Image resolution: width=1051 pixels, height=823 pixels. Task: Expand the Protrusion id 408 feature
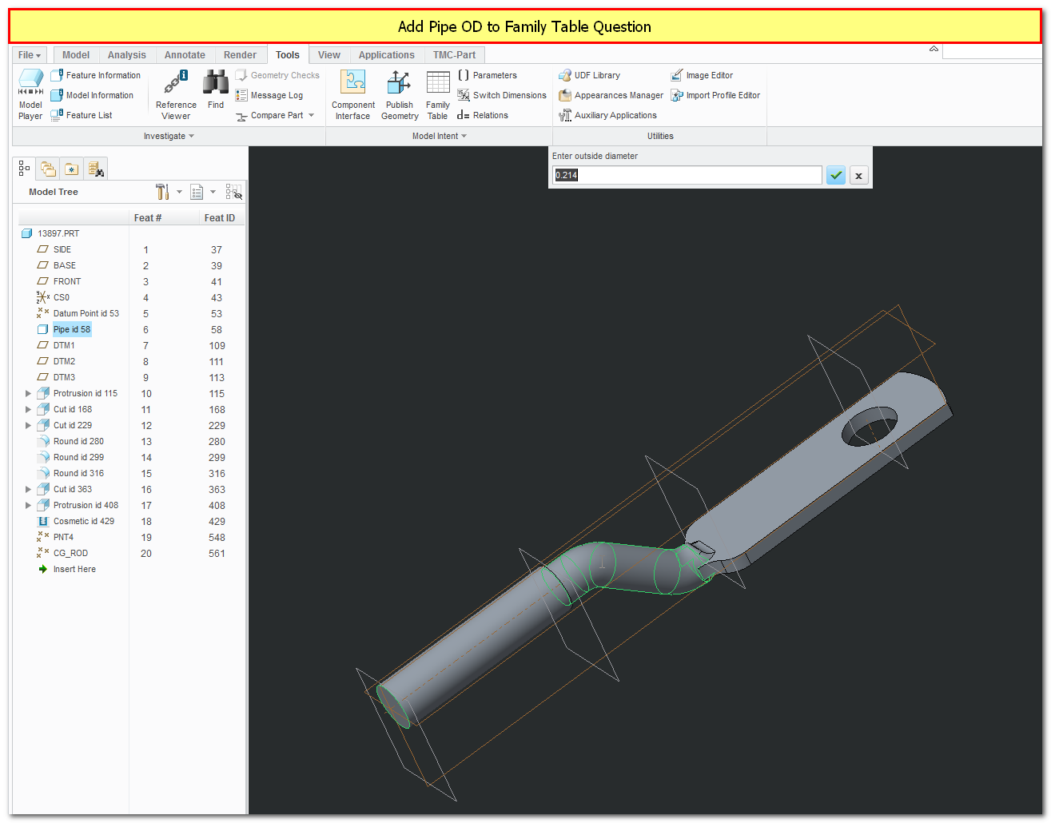[x=29, y=505]
